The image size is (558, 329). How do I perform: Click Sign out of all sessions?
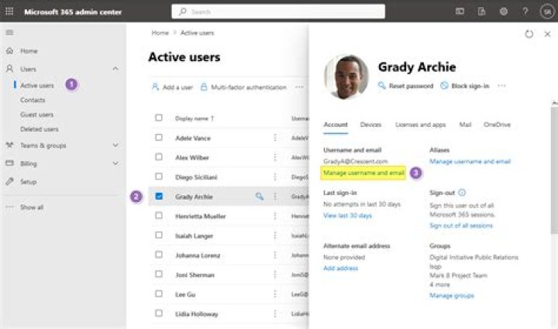(x=461, y=225)
